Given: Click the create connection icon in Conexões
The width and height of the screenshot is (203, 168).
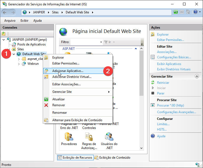Looking at the screenshot, I should pos(3,34).
